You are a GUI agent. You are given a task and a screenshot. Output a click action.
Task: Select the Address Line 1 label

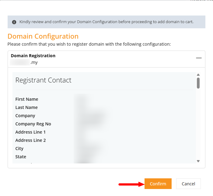click(30, 132)
